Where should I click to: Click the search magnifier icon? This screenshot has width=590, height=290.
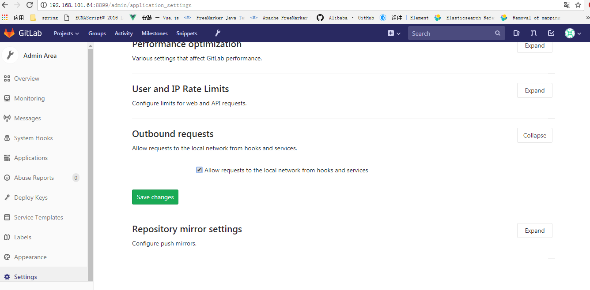tap(498, 33)
